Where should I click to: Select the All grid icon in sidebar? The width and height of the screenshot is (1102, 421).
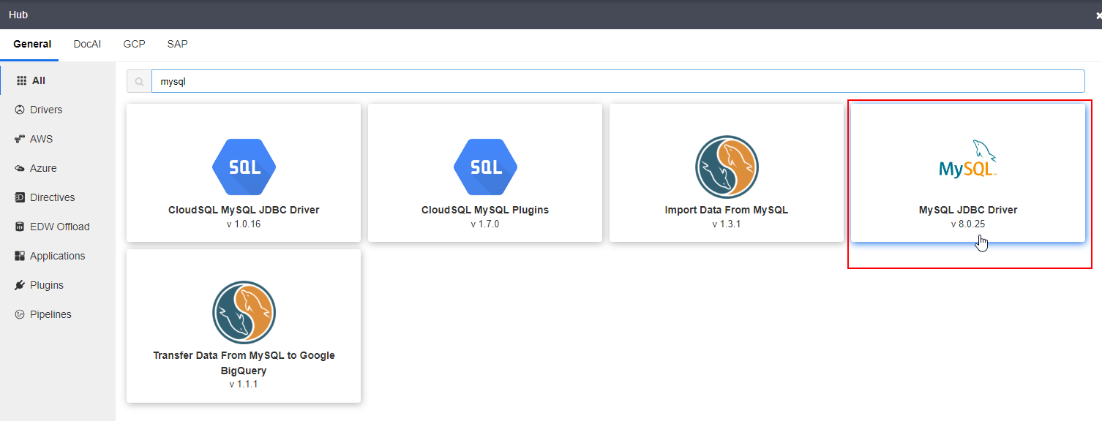coord(21,80)
